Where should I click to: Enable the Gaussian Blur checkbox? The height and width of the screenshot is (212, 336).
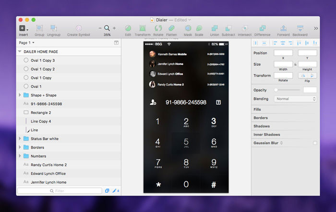[315, 143]
